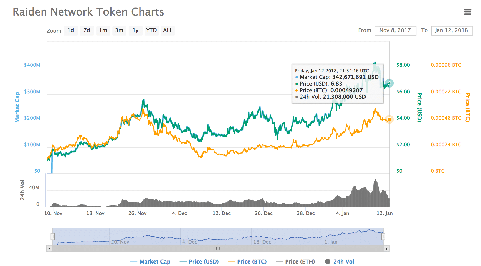Select the green Price (USD) diamond marker
Screen dimensions: 481x266
pyautogui.click(x=389, y=83)
